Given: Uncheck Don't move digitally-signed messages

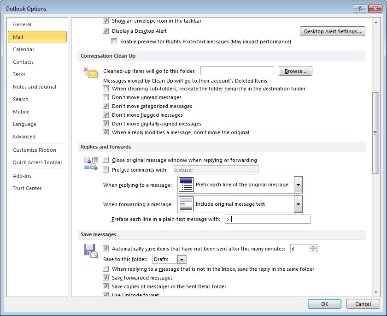Looking at the screenshot, I should [x=106, y=124].
